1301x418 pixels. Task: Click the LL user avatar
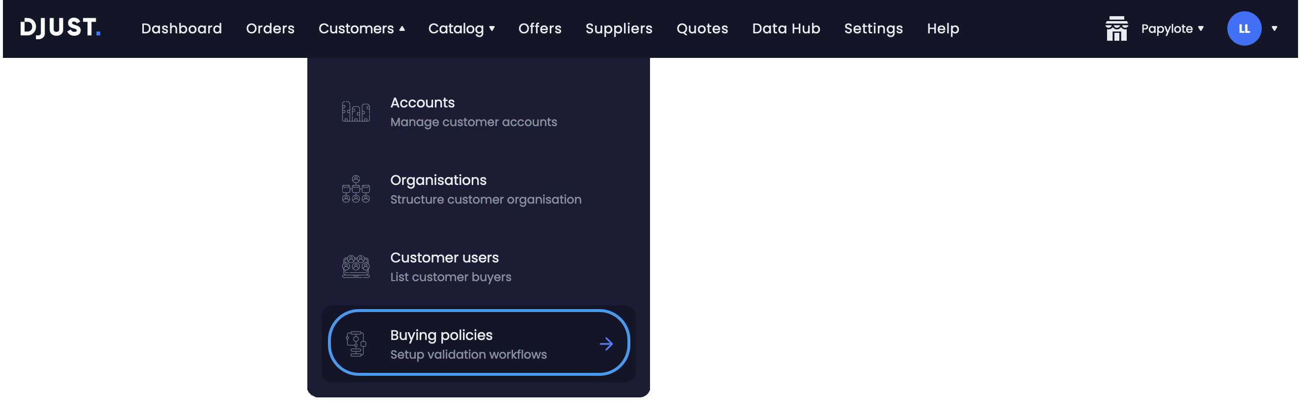point(1245,28)
